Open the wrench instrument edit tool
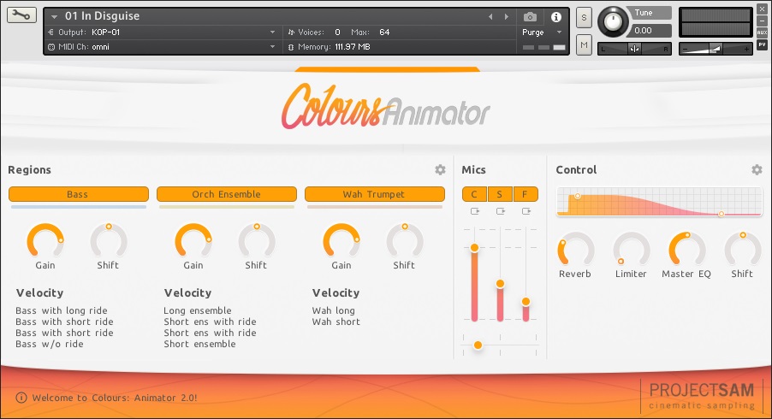Viewport: 772px width, 419px height. 21,15
